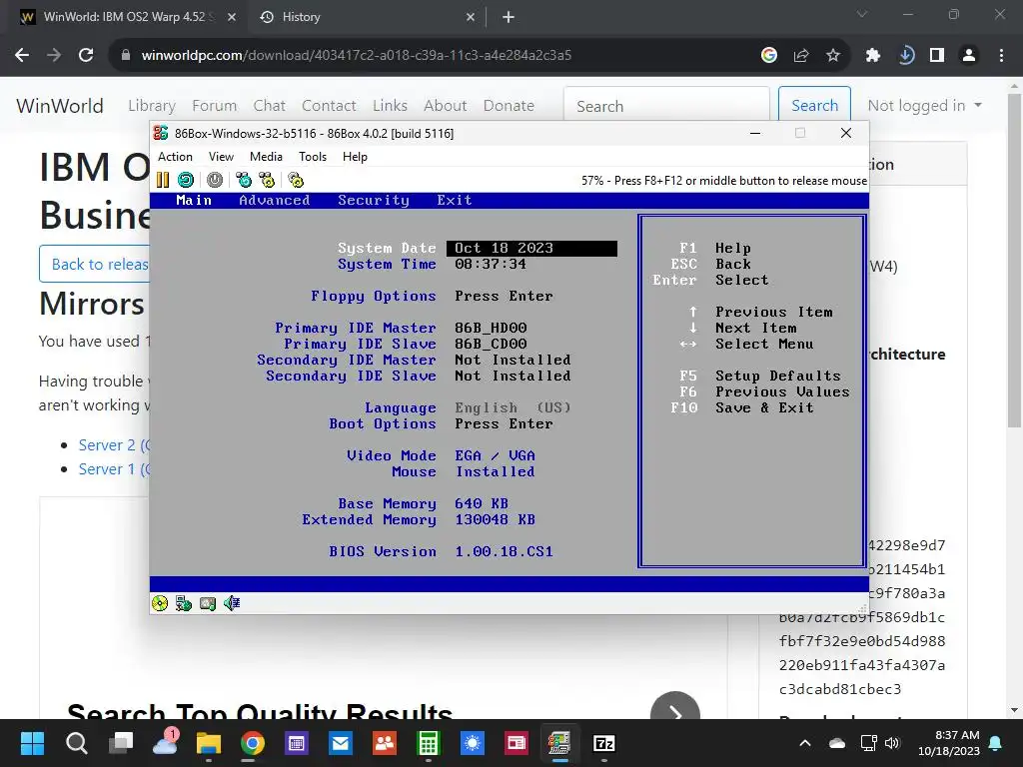
Task: Click the System Time value 08:37:34
Action: click(490, 264)
